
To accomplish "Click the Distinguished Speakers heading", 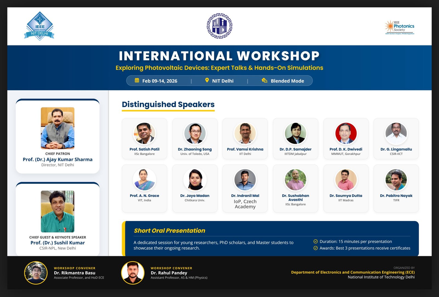I will tap(168, 104).
